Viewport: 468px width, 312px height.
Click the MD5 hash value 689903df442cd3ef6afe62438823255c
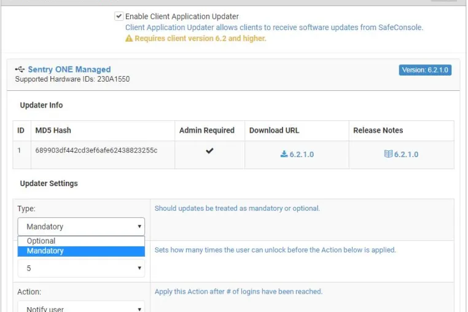pos(96,150)
